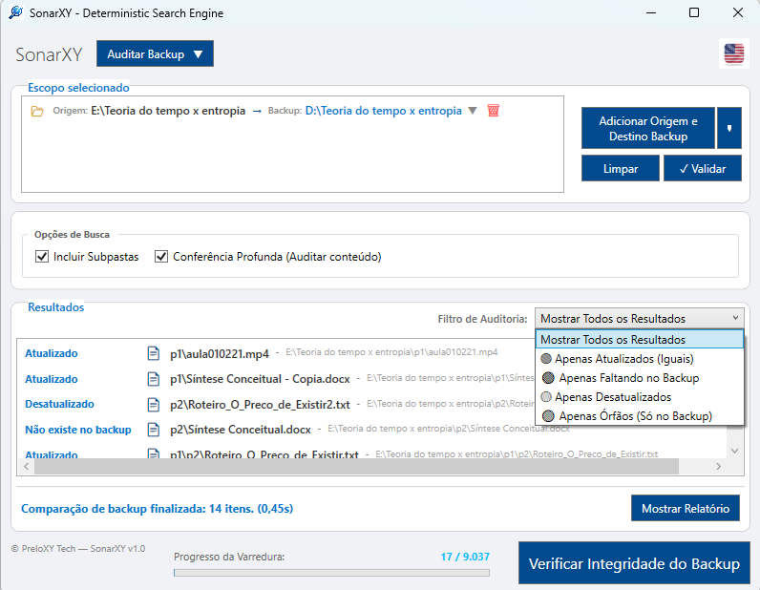Click left arrow of results horizontal scrollbar

click(26, 467)
